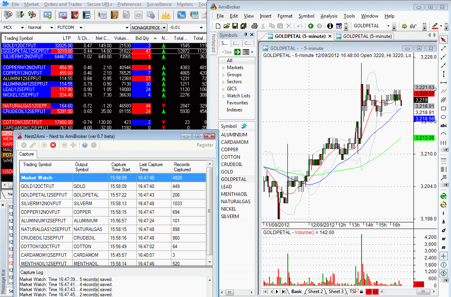Screen dimensions: 451x297
Task: Close the active GOLDPETAL chart tab
Action: pos(330,36)
